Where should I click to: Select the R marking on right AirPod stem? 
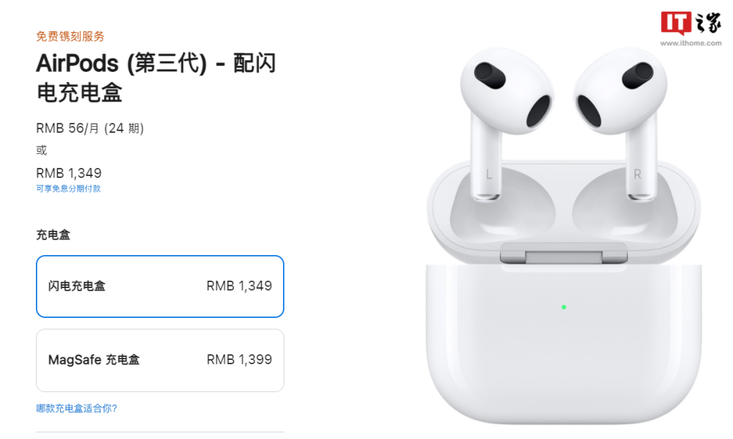[x=637, y=174]
